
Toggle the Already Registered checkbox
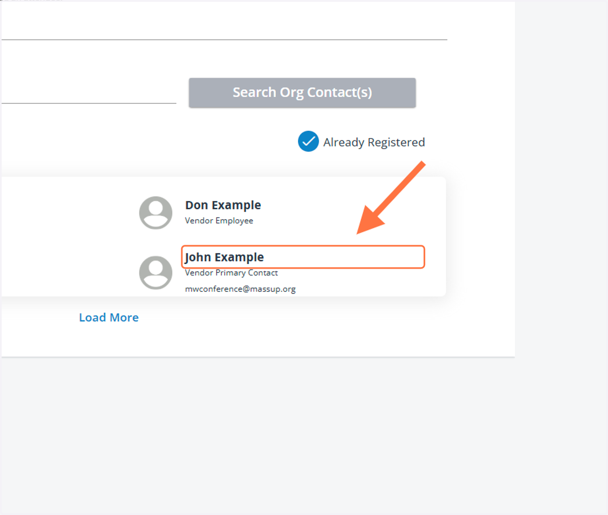pos(308,141)
